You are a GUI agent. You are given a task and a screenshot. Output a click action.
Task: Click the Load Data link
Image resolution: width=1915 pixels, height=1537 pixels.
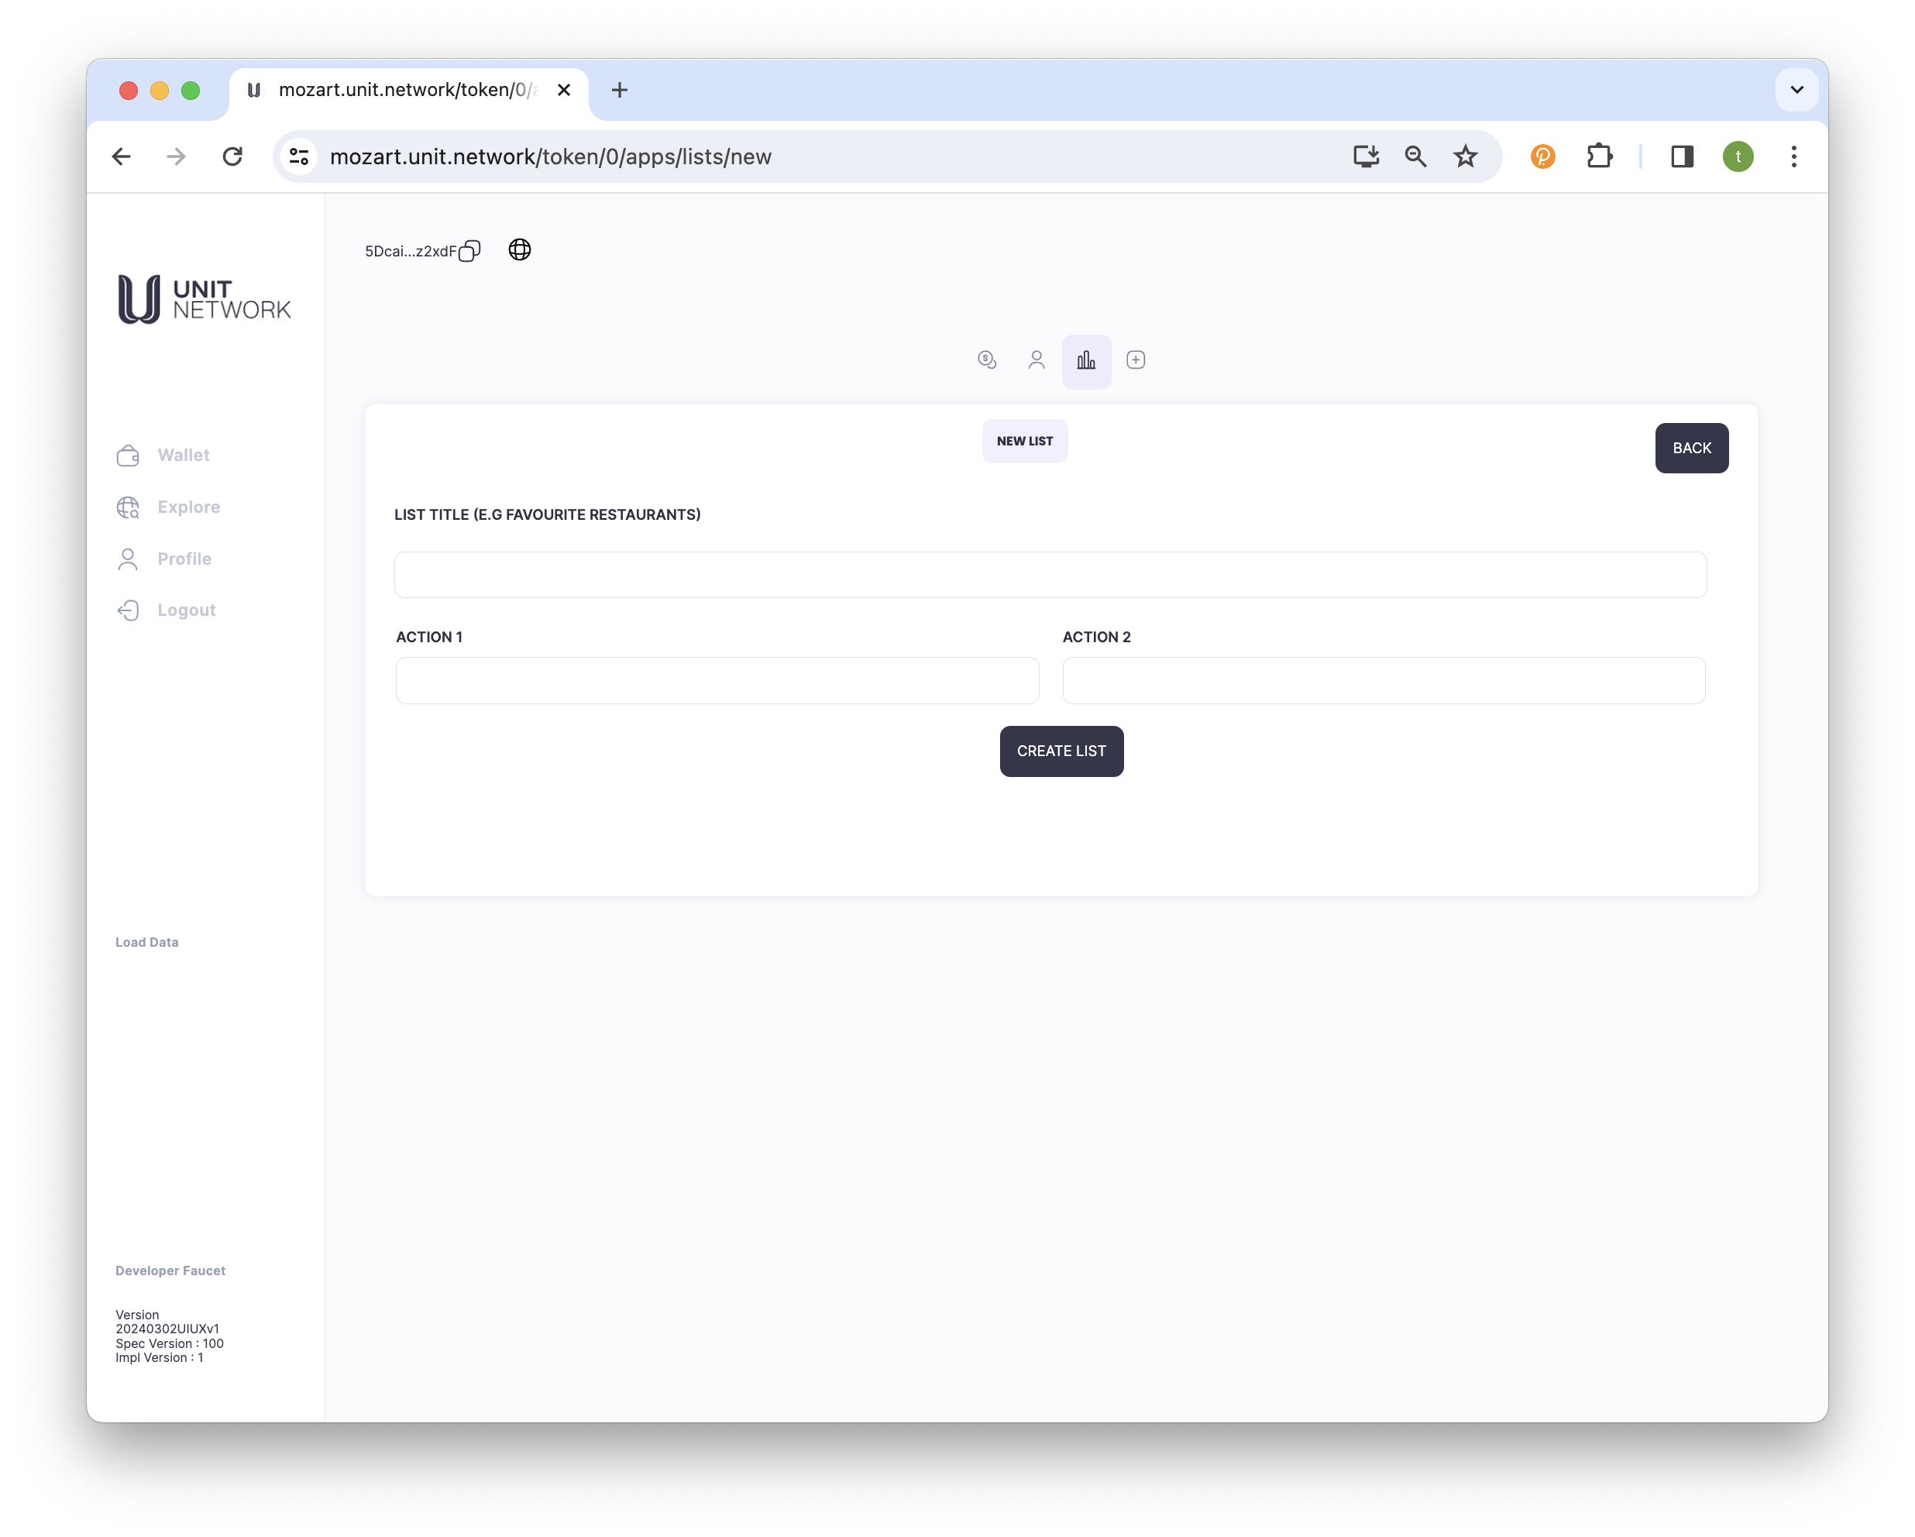click(146, 942)
